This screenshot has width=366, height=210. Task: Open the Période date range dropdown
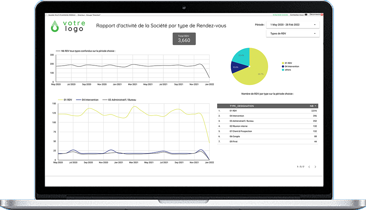(x=293, y=25)
